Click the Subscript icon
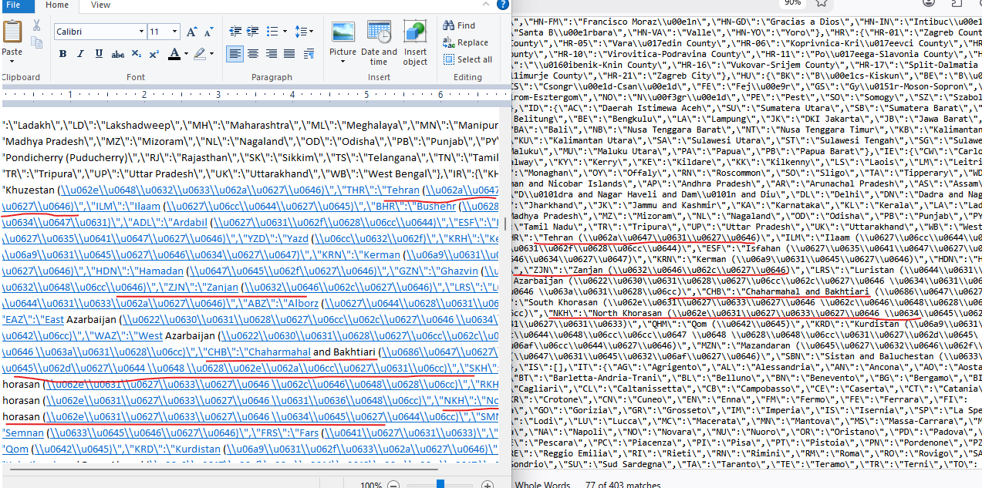 pyautogui.click(x=136, y=54)
